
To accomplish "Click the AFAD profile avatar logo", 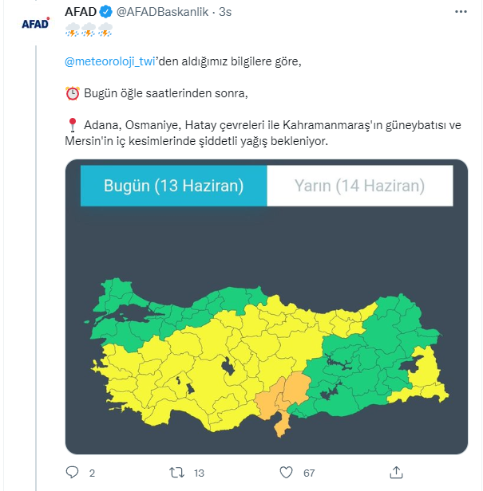I will point(36,24).
